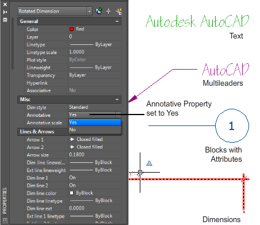
Task: Click the Annotative scale property label
Action: [x=44, y=123]
